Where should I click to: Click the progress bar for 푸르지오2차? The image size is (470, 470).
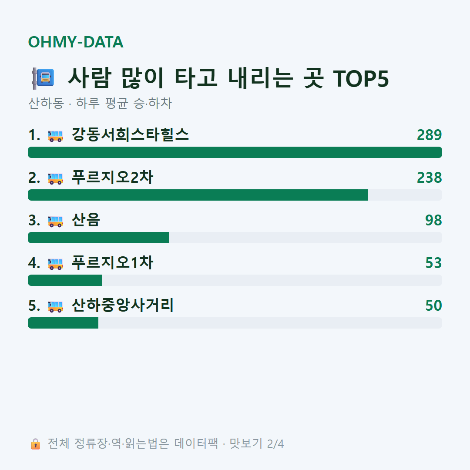tap(235, 195)
